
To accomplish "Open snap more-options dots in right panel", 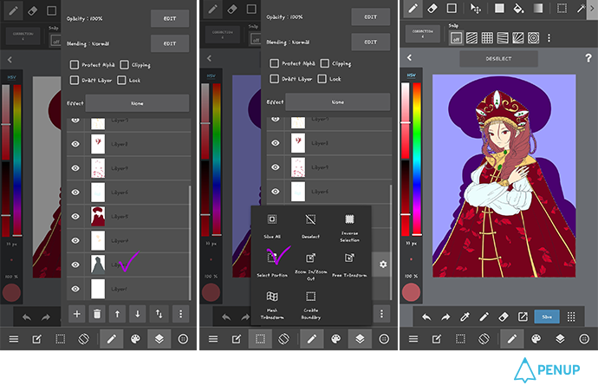I will pos(549,38).
